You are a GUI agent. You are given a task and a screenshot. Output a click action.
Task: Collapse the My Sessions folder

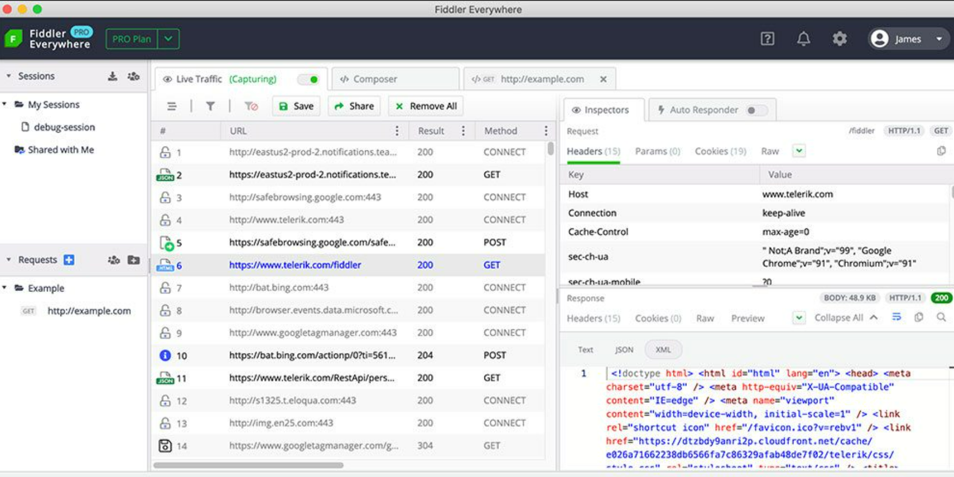pos(5,104)
